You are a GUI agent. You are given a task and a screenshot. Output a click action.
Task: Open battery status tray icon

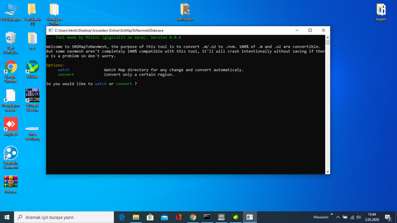click(x=345, y=217)
